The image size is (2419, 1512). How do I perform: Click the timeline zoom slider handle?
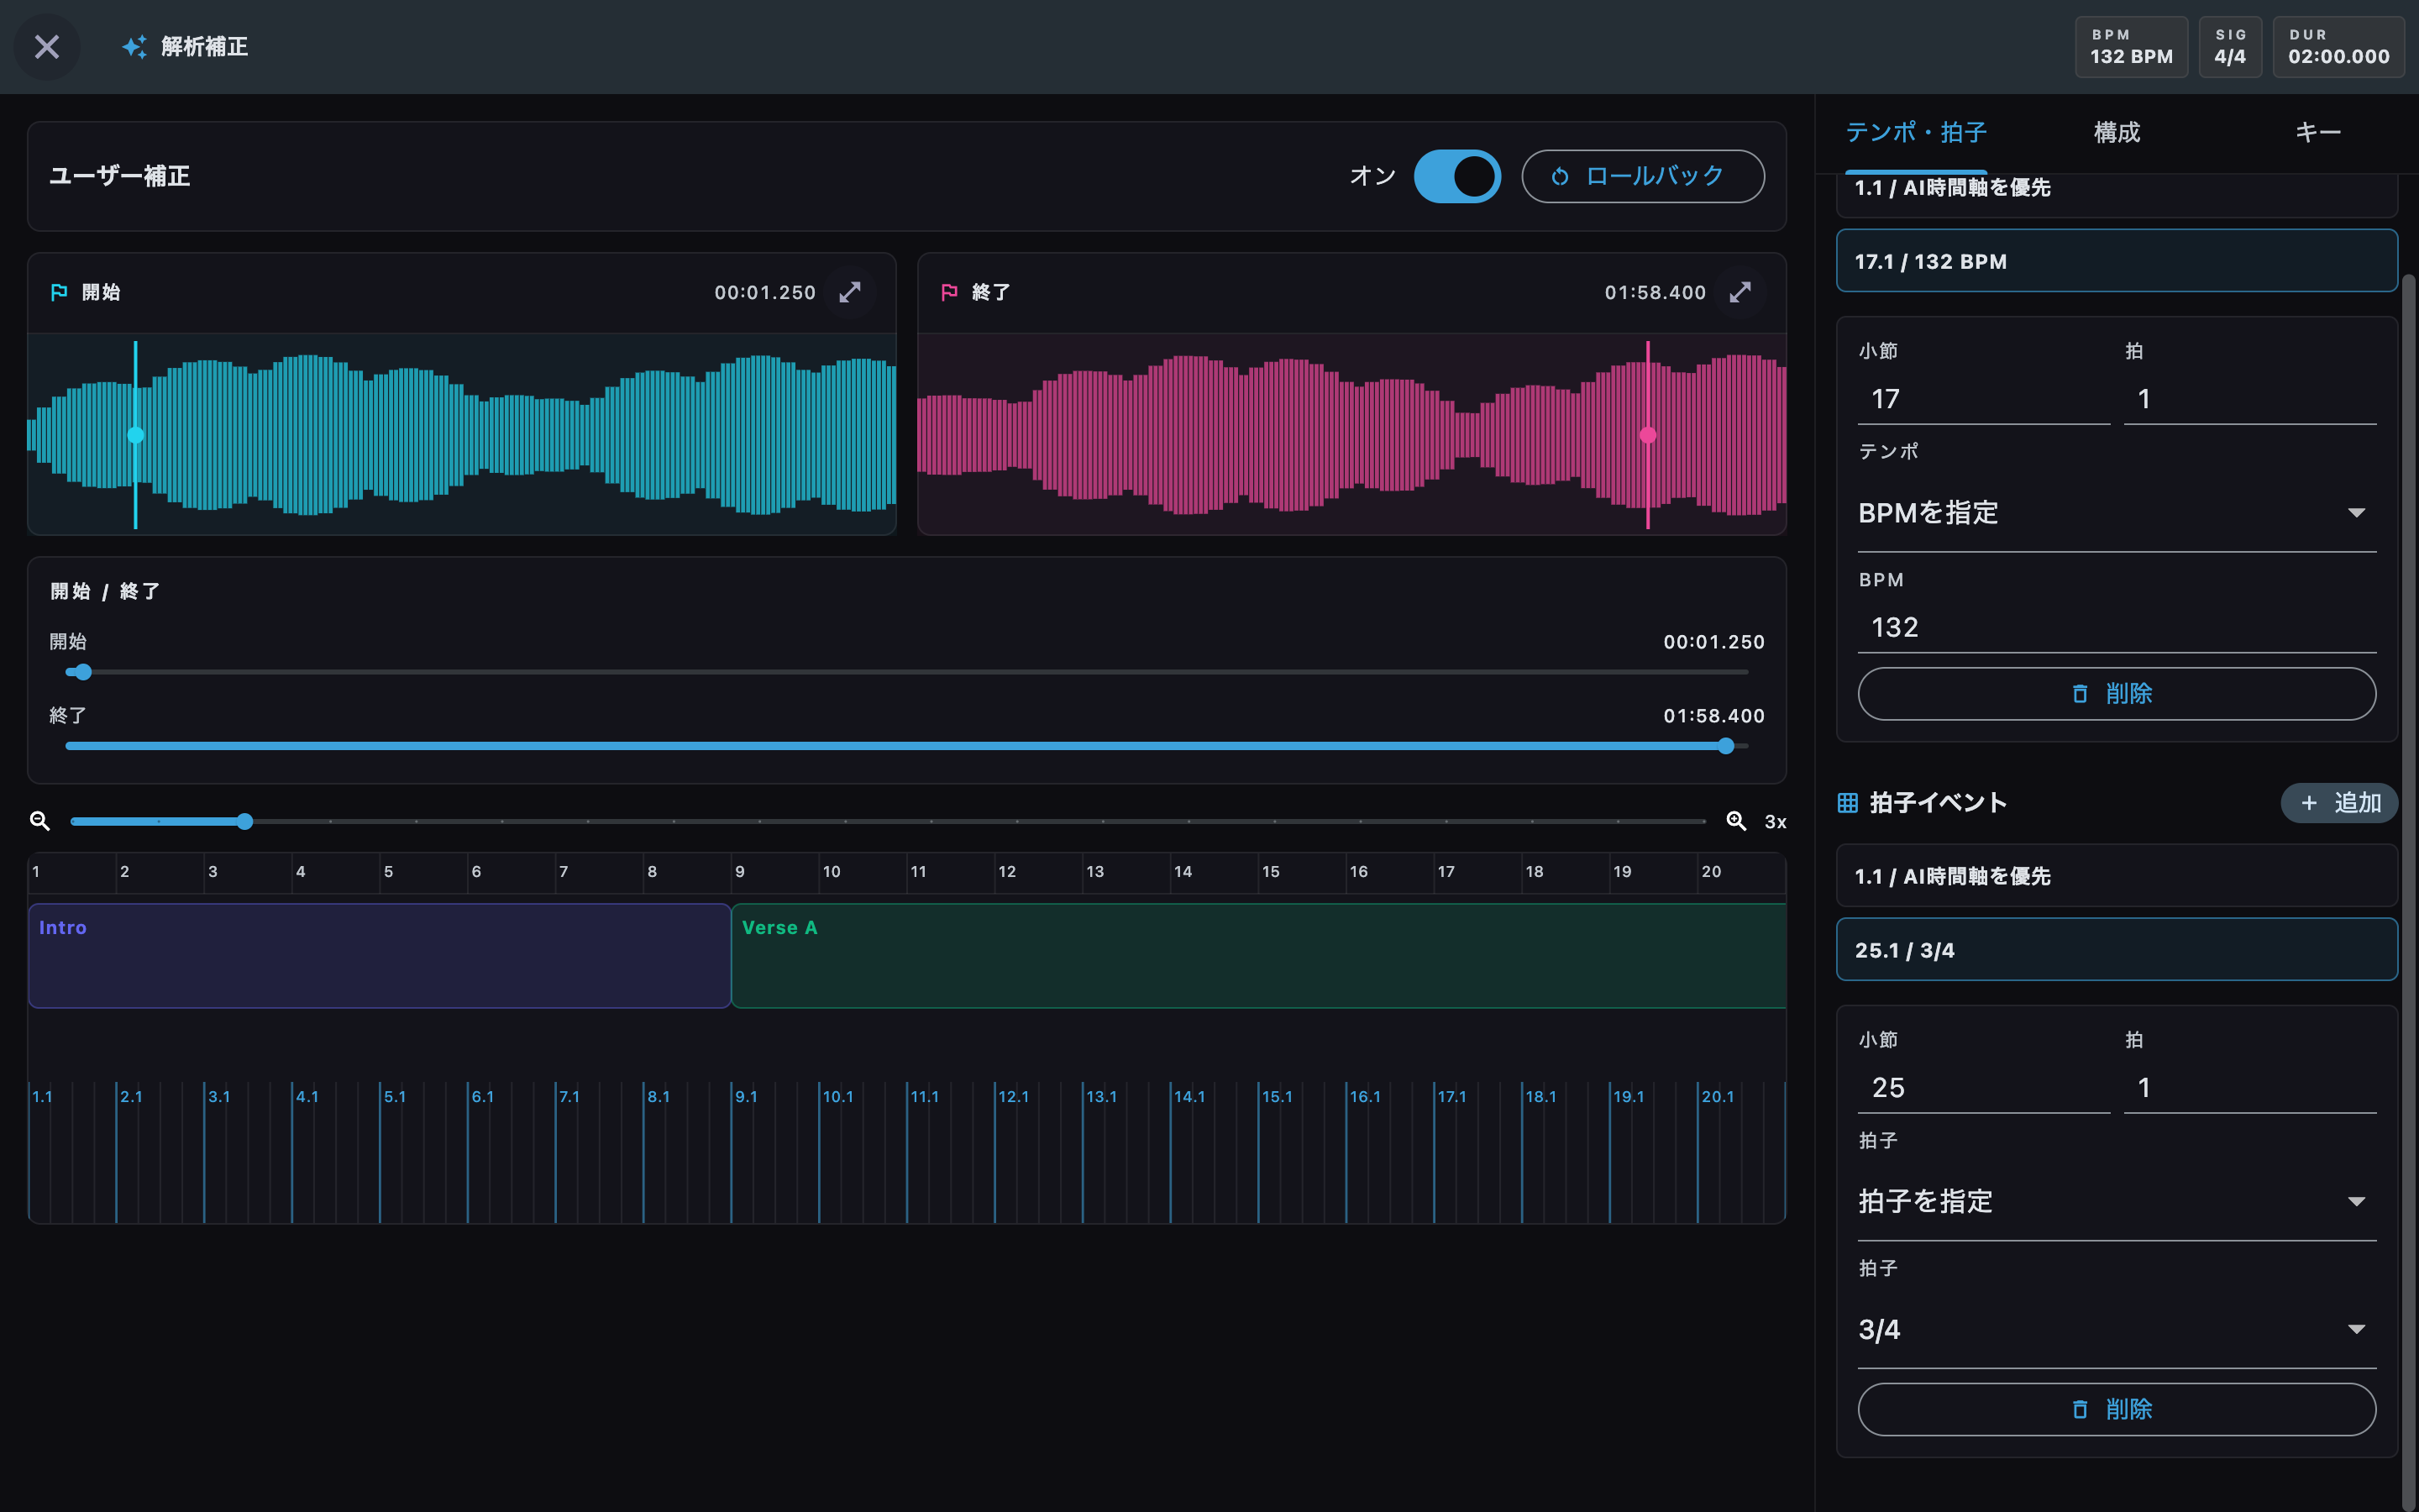[245, 821]
